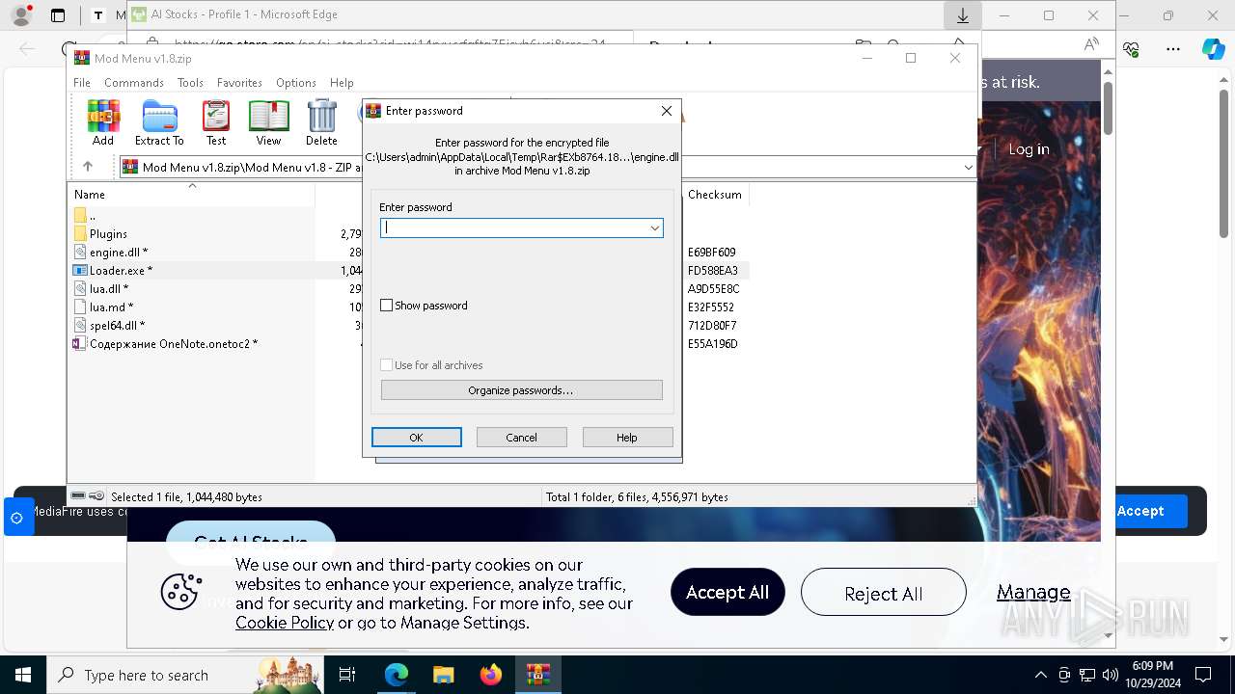Click the Windows Start button

tap(22, 675)
